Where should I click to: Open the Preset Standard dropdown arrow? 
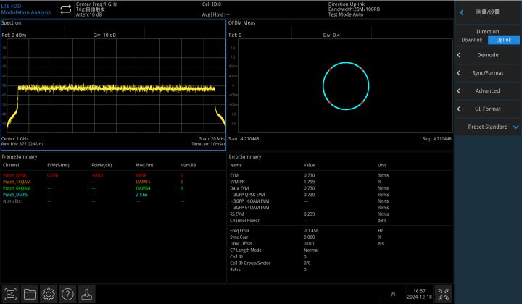pyautogui.click(x=515, y=127)
